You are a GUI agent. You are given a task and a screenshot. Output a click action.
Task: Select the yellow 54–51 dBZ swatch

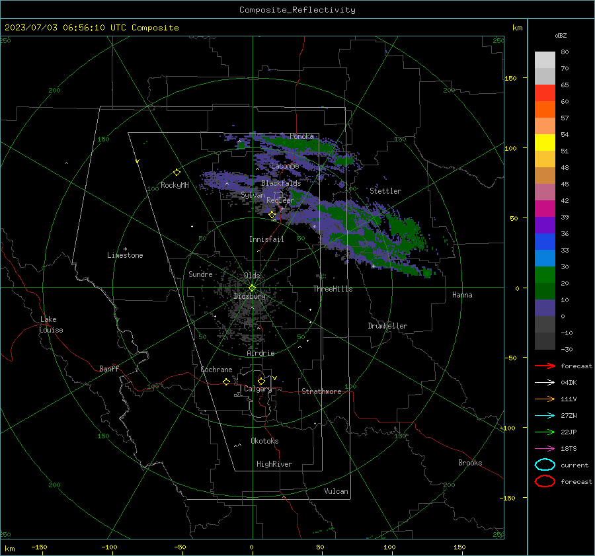(545, 143)
